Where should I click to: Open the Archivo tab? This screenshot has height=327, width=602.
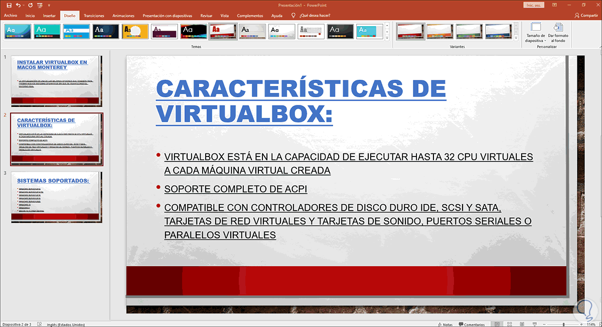coord(11,16)
